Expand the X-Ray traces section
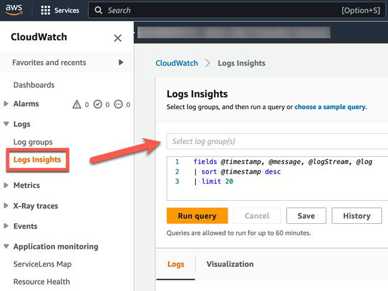The image size is (388, 291). pos(6,206)
